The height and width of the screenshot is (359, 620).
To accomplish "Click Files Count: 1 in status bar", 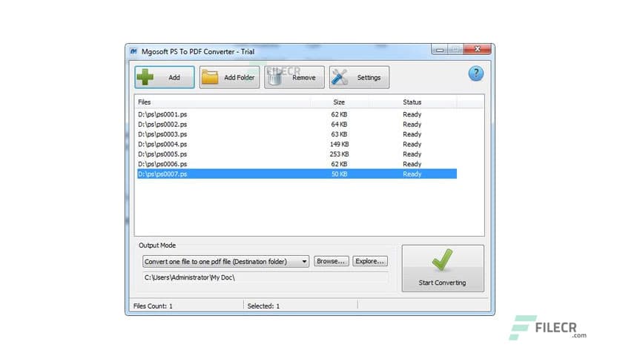I will pyautogui.click(x=153, y=306).
